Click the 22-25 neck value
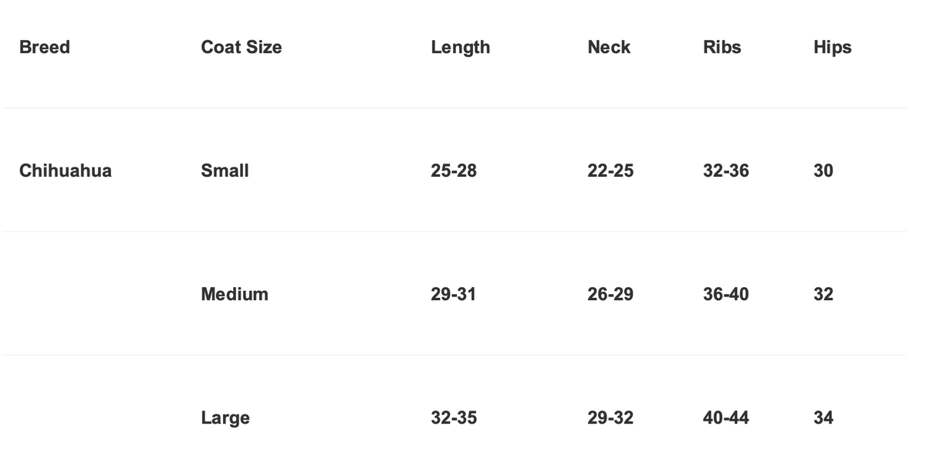 pyautogui.click(x=610, y=171)
